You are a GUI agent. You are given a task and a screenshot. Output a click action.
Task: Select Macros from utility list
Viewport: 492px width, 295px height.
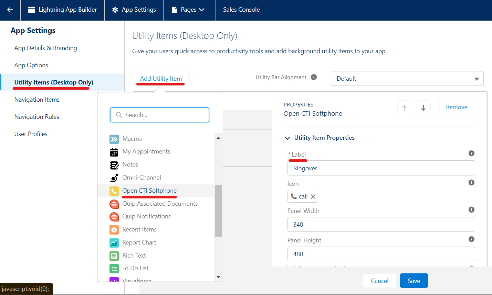[x=132, y=139]
